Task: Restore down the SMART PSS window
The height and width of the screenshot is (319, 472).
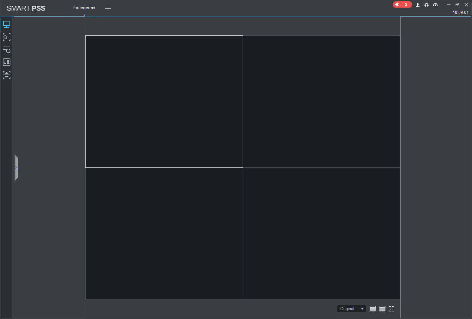Action: coord(457,5)
